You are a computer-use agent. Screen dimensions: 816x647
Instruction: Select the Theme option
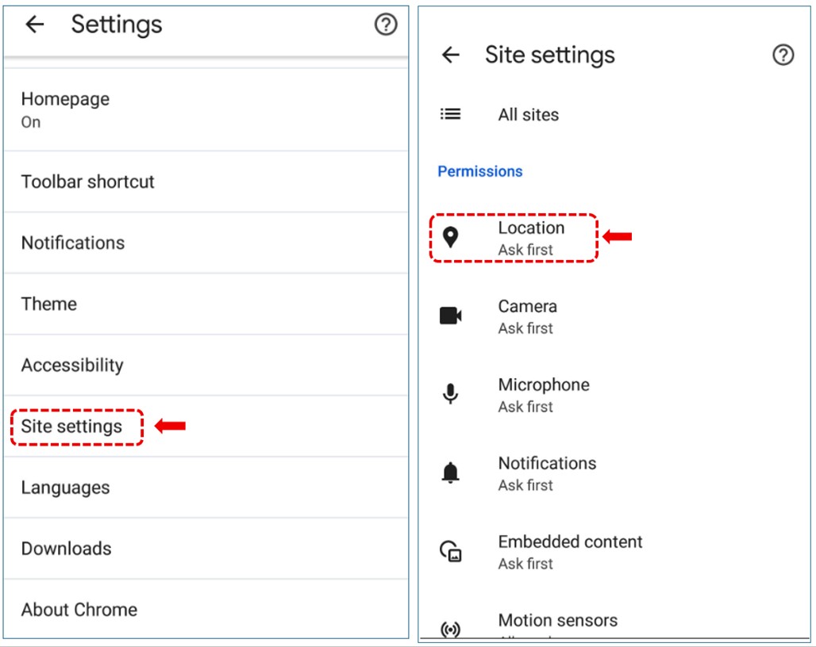tap(49, 304)
